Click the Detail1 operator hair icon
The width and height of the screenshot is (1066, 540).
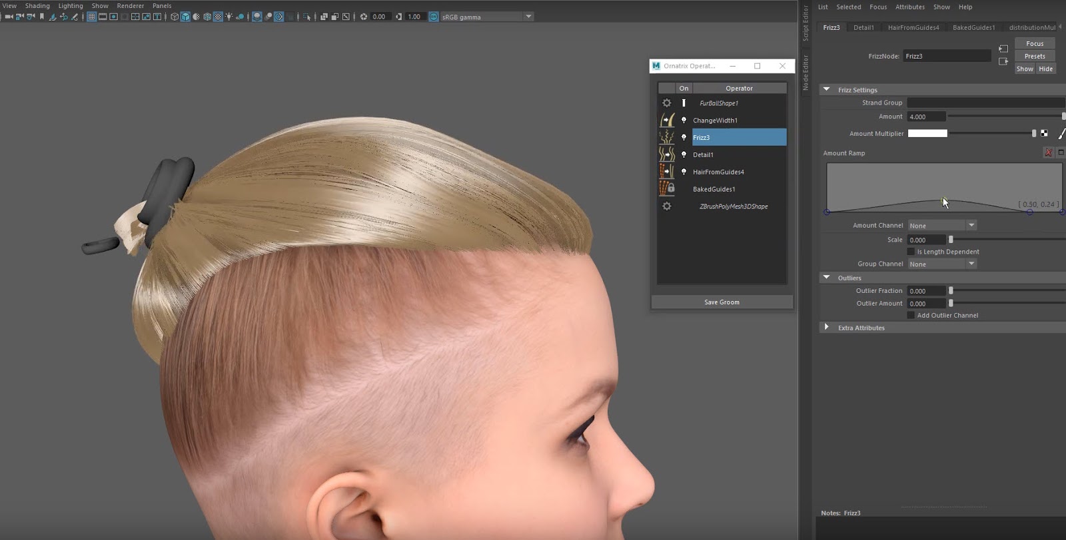(x=666, y=154)
